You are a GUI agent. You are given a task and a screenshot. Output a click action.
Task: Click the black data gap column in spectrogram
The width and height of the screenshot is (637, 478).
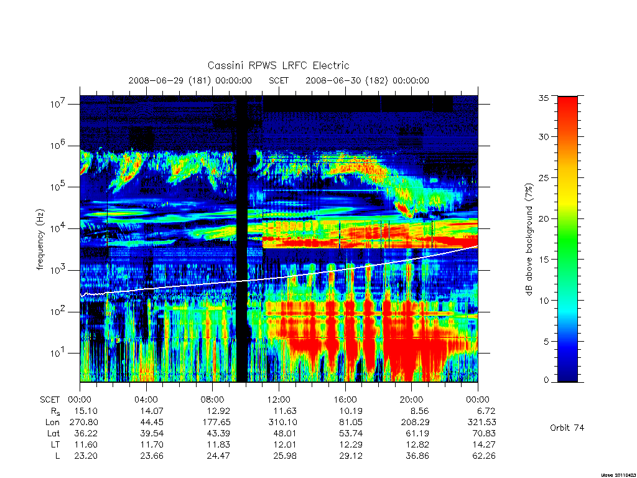click(242, 238)
